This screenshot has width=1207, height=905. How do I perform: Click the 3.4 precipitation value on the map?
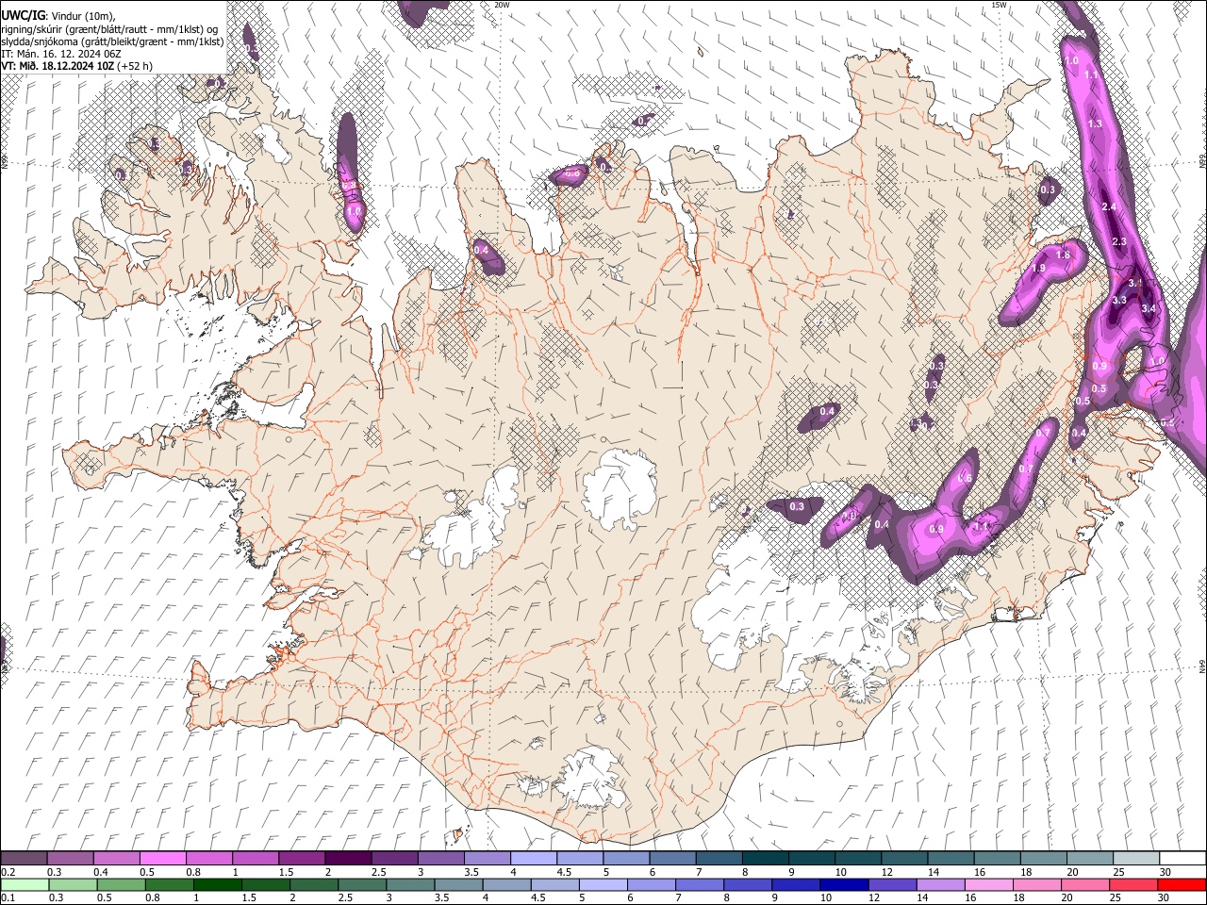1149,308
